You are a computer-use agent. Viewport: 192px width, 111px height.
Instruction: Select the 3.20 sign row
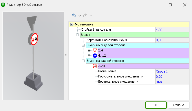pyautogui.click(x=143, y=66)
